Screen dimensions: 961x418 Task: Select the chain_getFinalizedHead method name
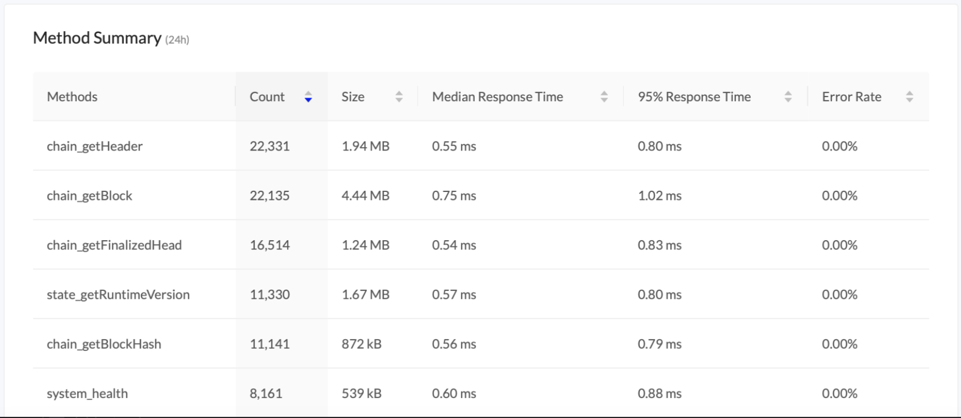[x=114, y=245]
